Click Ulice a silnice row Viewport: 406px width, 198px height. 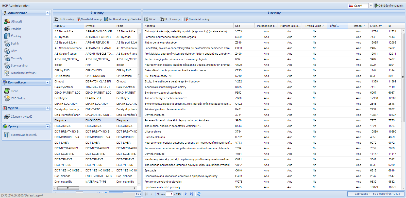pyautogui.click(x=272, y=131)
